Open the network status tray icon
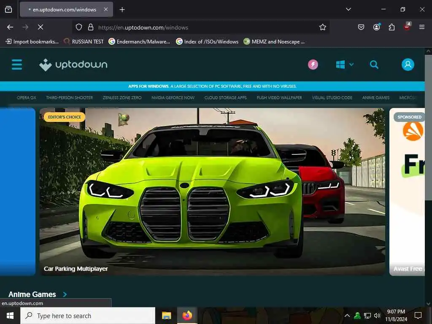The height and width of the screenshot is (324, 432). pyautogui.click(x=367, y=316)
